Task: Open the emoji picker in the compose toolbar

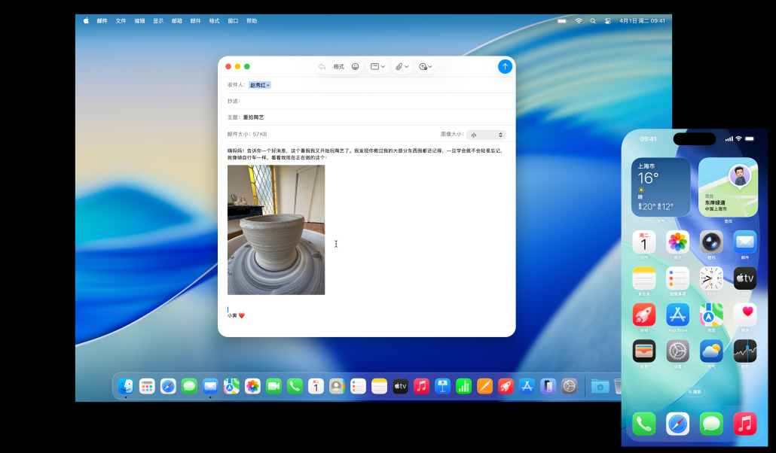Action: 356,66
